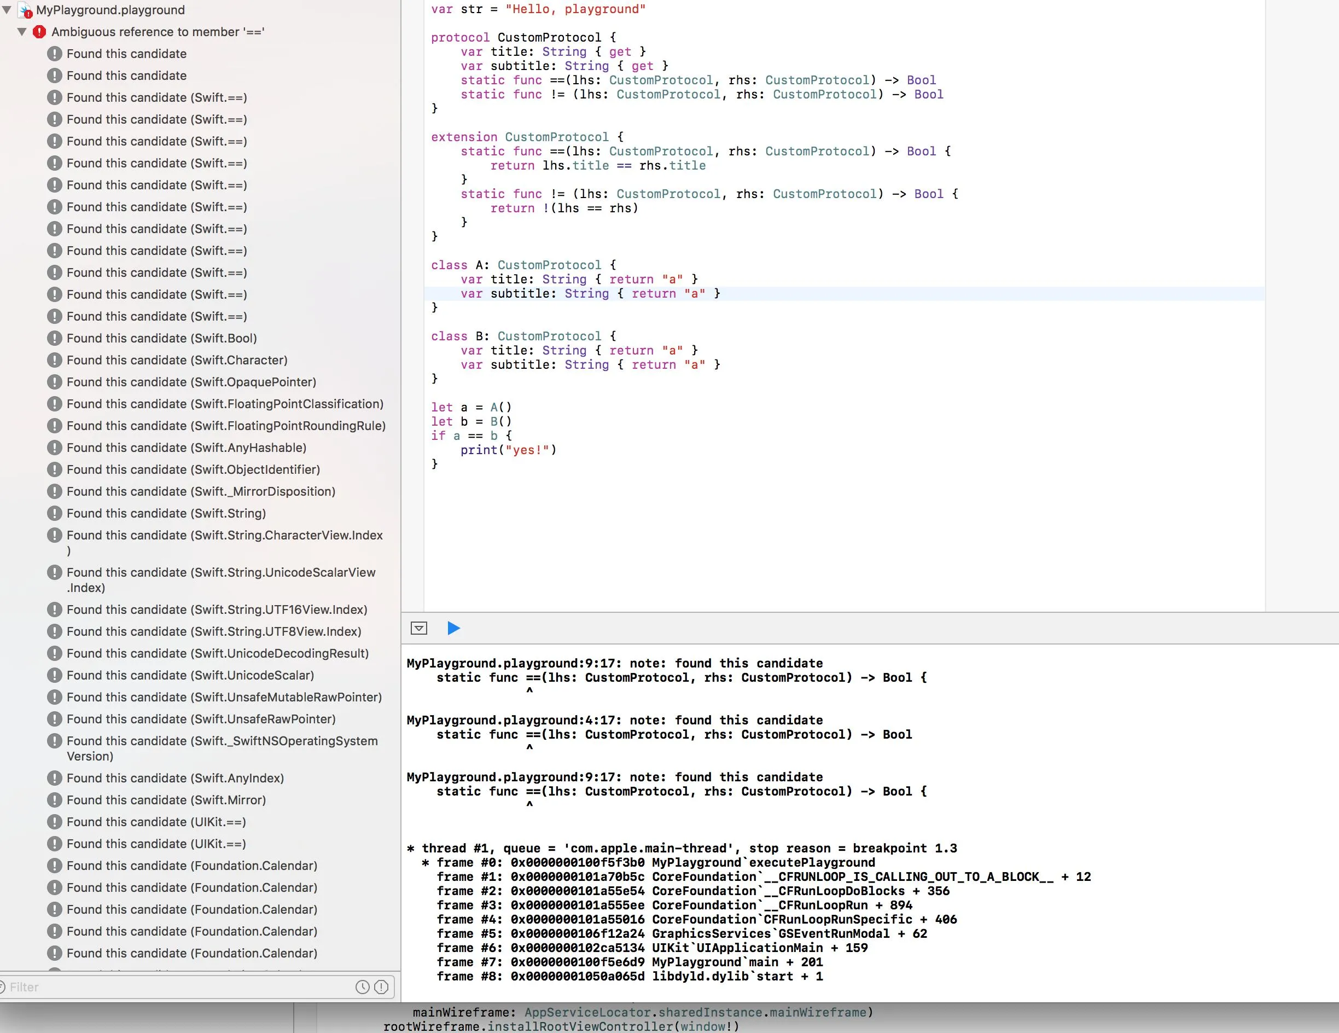Screen dimensions: 1339x1033
Task: Click the MyPlayground.playground file icon
Action: coord(25,10)
